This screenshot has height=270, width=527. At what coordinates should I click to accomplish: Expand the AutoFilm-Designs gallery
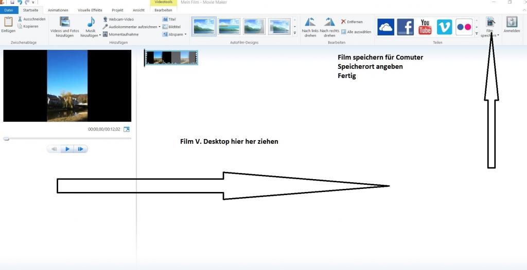(x=295, y=33)
